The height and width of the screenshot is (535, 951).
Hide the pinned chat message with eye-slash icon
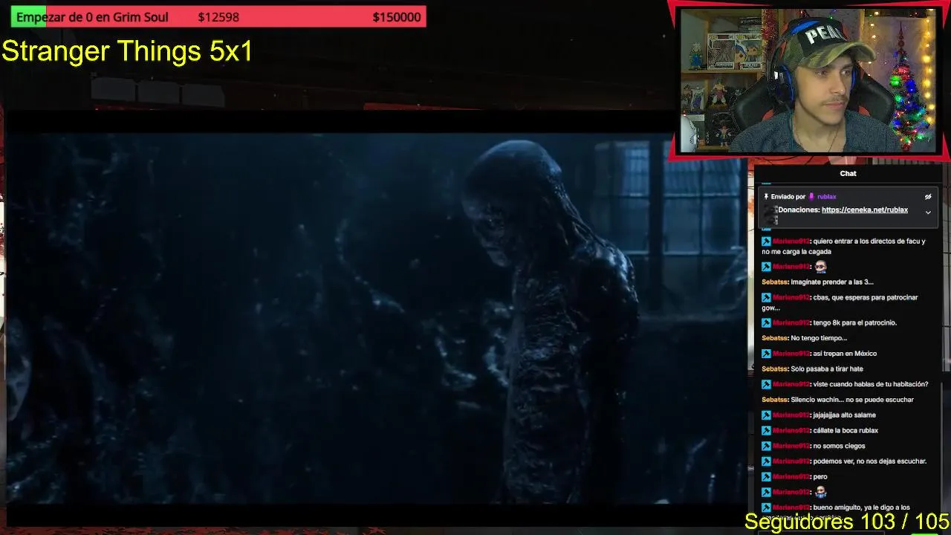928,197
